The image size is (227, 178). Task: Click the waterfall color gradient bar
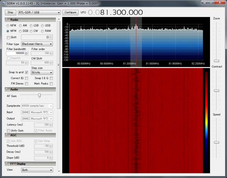click(x=207, y=120)
